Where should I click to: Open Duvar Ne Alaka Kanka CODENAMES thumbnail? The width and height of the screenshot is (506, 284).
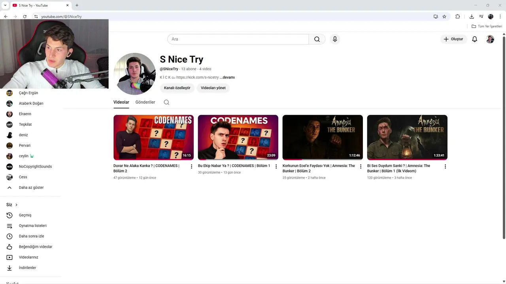(153, 137)
